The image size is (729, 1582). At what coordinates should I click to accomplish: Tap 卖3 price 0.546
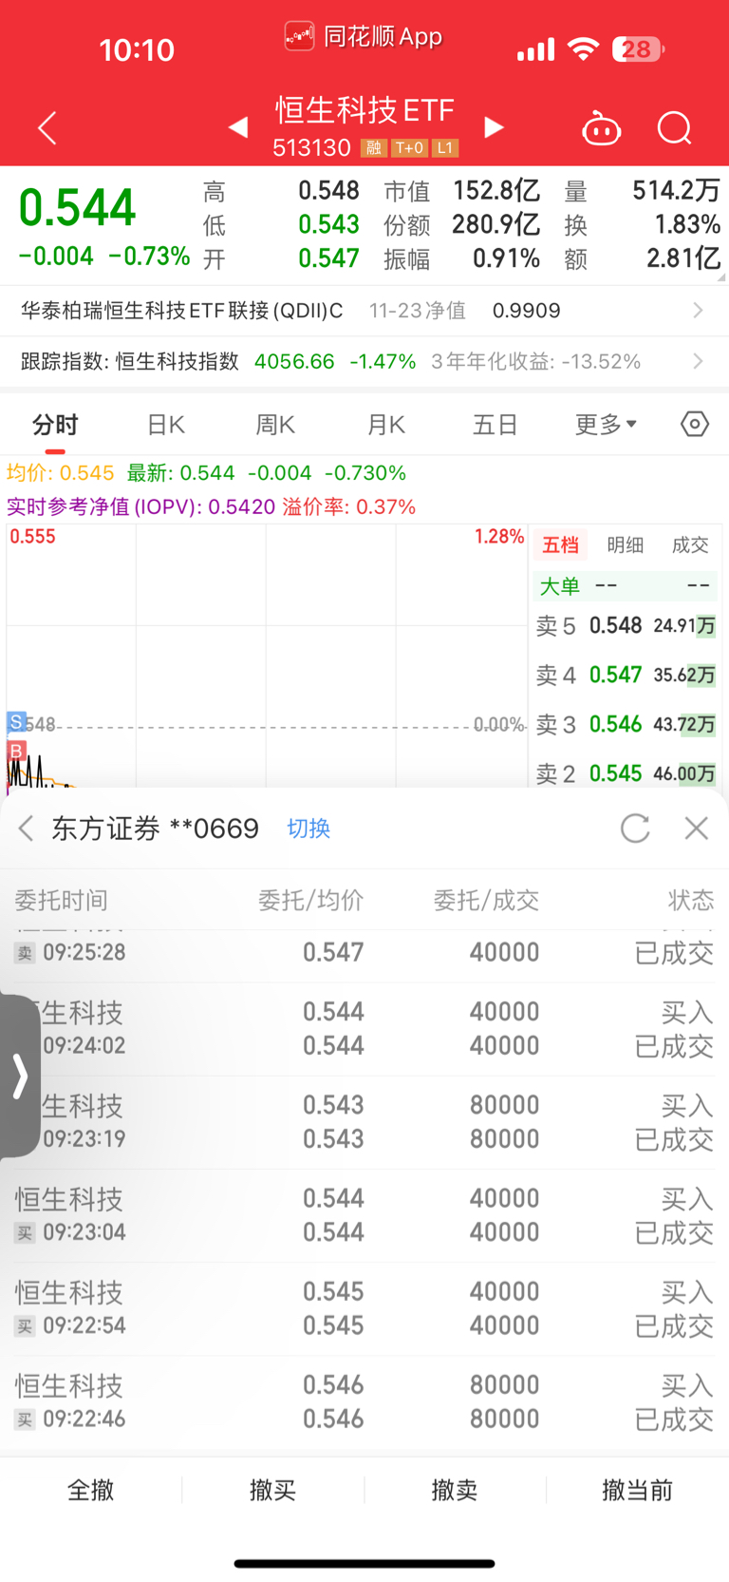pyautogui.click(x=616, y=725)
